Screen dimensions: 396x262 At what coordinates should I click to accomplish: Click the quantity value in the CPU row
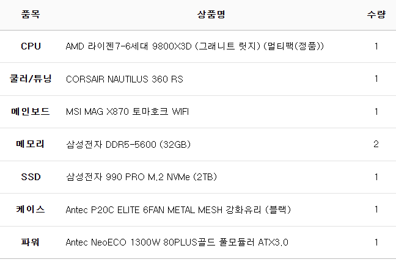click(x=376, y=46)
